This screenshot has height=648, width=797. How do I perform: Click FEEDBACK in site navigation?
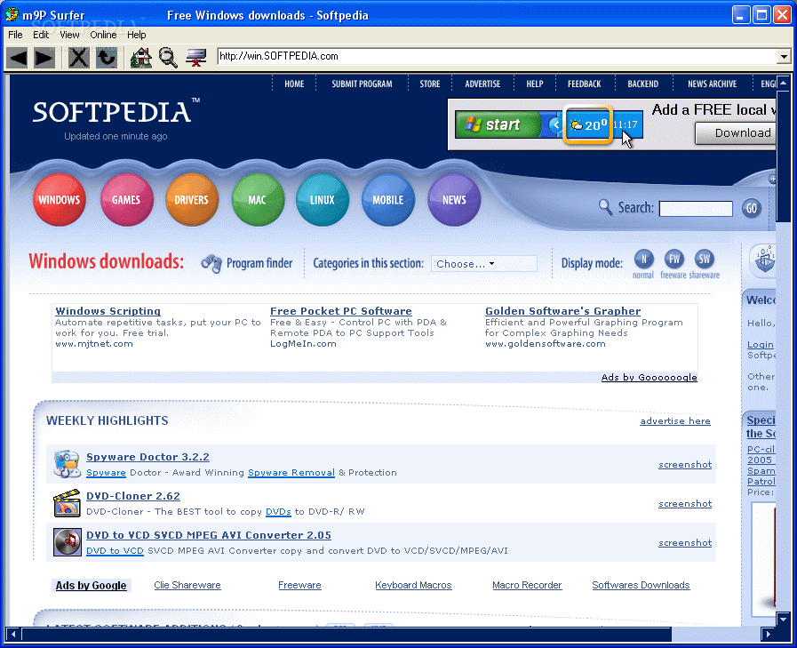[584, 84]
